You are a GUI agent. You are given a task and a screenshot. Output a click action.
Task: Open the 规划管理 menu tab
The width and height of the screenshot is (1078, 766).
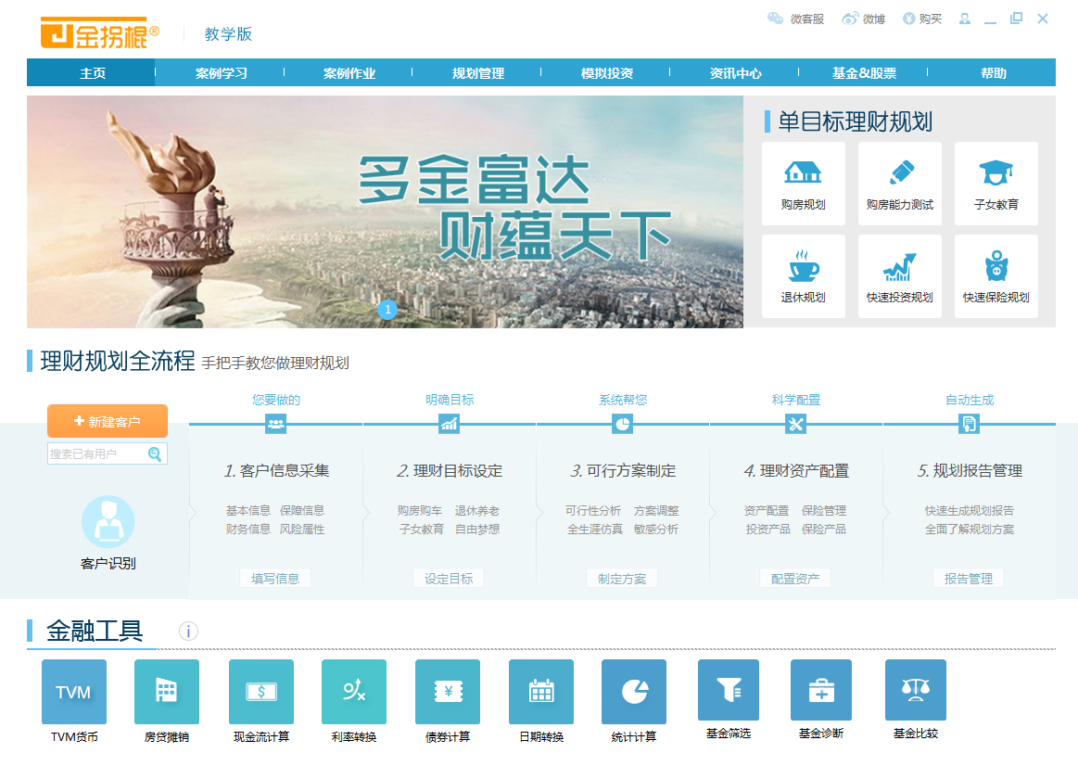(x=477, y=73)
